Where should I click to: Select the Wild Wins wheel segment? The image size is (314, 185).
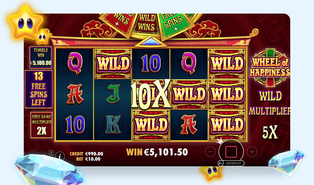(147, 24)
